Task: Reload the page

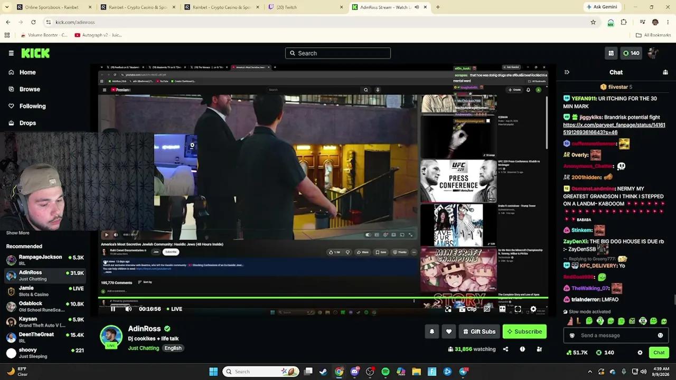Action: (x=33, y=22)
